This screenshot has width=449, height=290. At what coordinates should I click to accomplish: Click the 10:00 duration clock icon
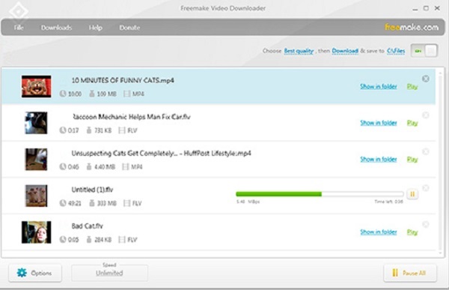(x=63, y=94)
